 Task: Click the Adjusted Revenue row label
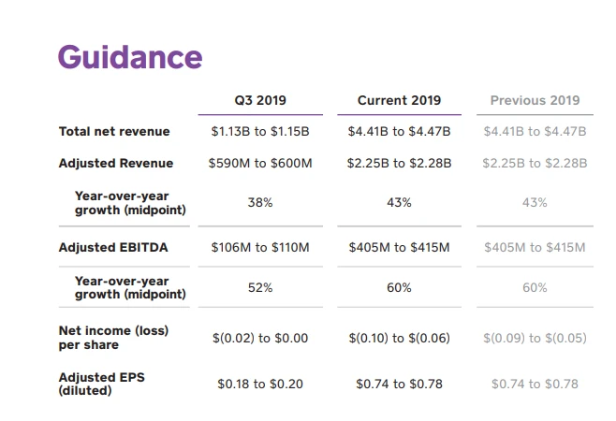click(115, 163)
